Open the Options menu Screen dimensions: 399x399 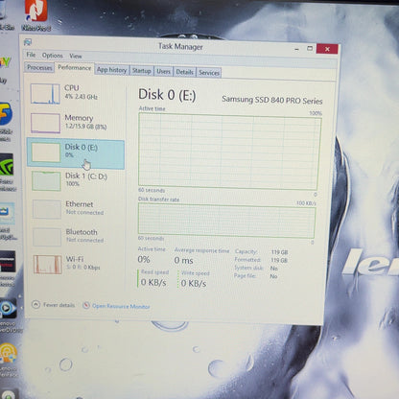coord(52,56)
